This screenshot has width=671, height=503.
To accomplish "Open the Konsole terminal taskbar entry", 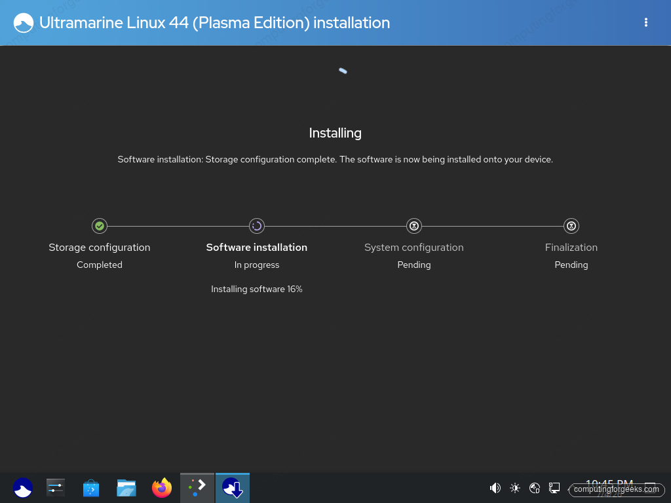I will coord(197,488).
